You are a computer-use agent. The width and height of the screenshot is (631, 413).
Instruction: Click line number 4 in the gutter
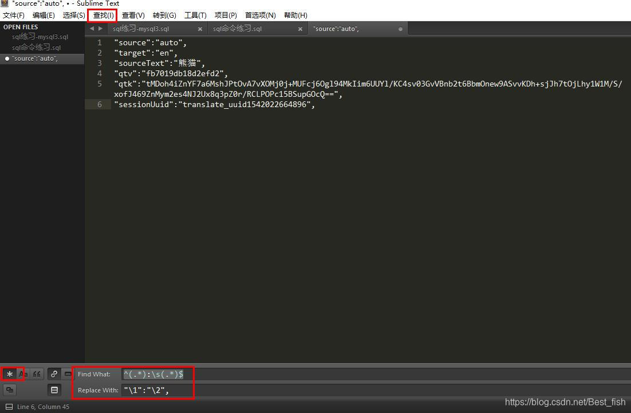(x=100, y=73)
